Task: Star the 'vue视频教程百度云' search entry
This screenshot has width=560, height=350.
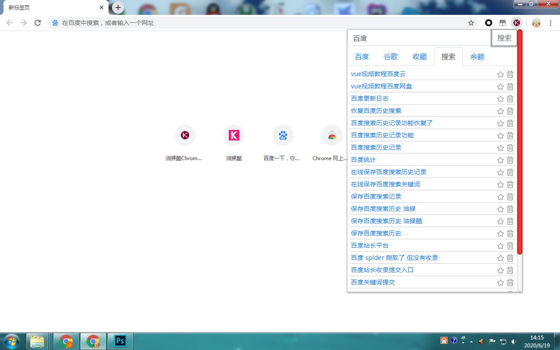Action: [x=500, y=74]
